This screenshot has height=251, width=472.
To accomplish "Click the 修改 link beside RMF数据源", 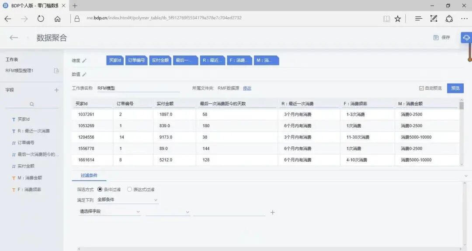I will (247, 88).
